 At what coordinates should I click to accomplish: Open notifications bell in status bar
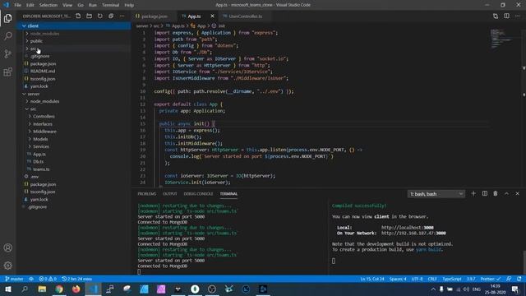click(519, 279)
